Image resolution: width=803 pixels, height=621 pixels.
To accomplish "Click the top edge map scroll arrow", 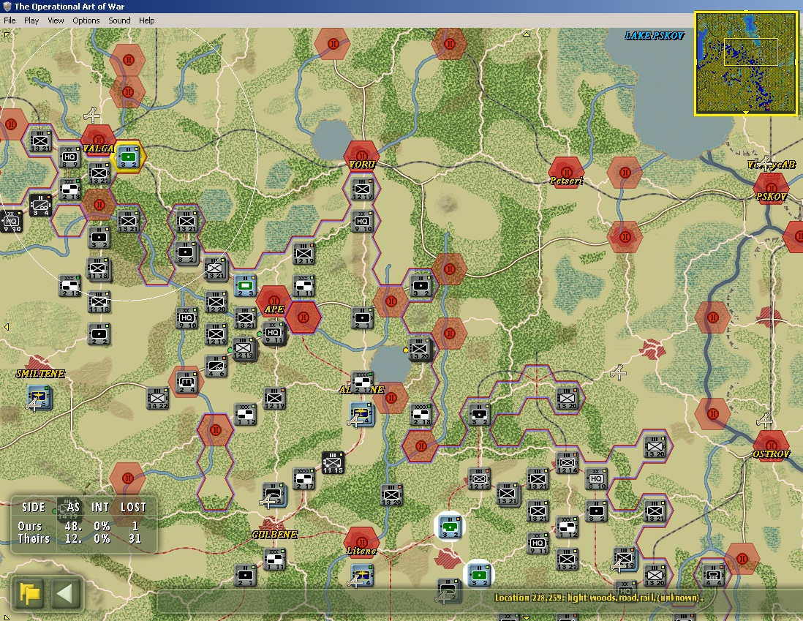I will 526,34.
